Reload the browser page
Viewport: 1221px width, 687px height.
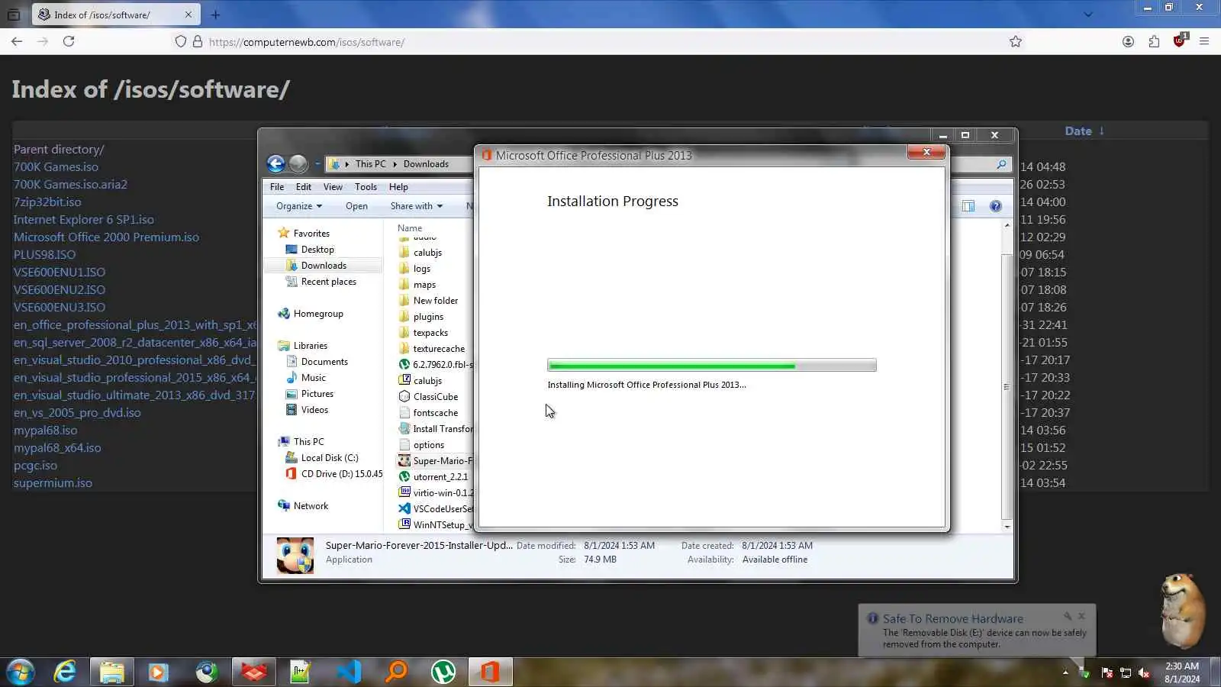point(69,42)
